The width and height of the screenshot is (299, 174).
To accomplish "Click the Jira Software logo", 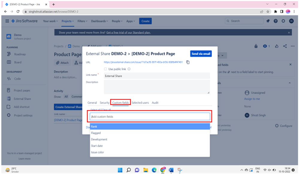I will coord(25,21).
